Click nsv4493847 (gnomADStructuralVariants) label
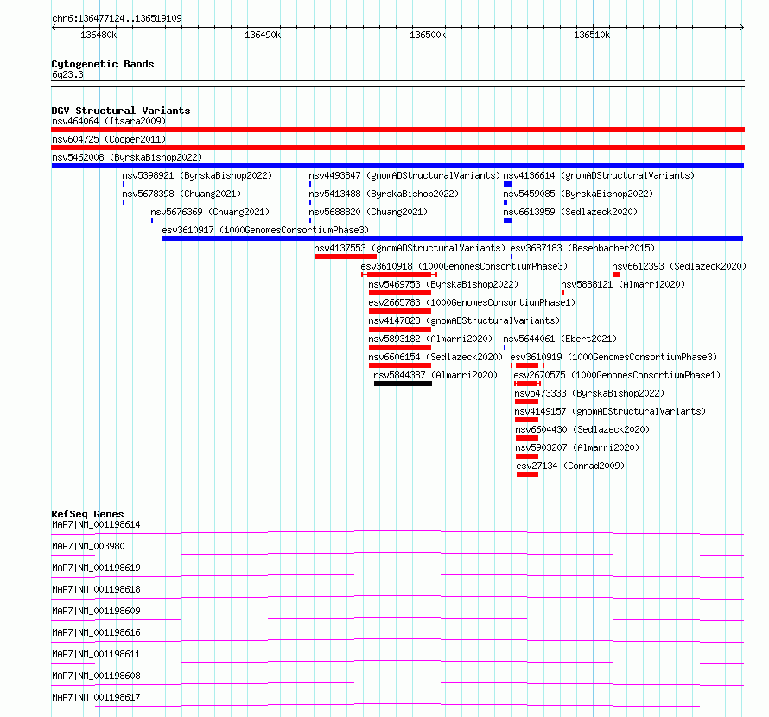The image size is (769, 717). 404,175
